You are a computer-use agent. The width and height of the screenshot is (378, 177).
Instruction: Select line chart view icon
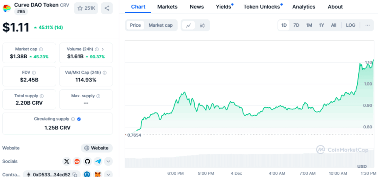tap(189, 25)
